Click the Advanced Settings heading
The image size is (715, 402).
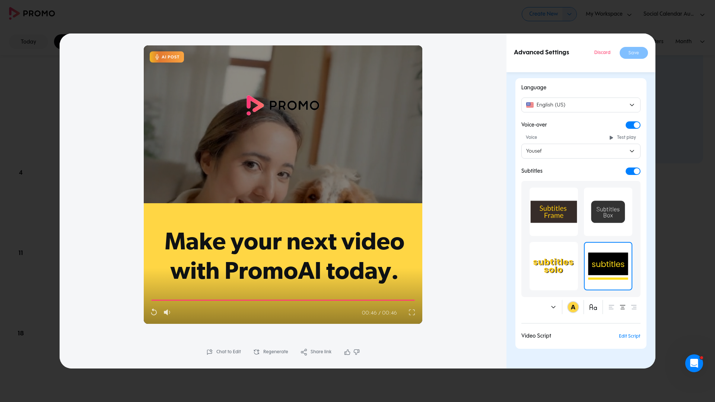(x=541, y=52)
